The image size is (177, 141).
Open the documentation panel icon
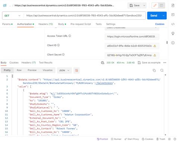[173, 6]
